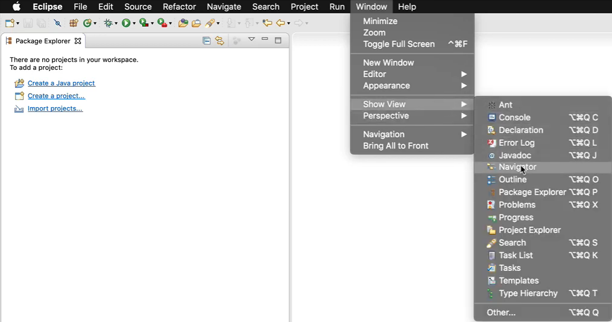Open the Coverage dropdown arrow
Screen dimensions: 612x322
click(152, 23)
